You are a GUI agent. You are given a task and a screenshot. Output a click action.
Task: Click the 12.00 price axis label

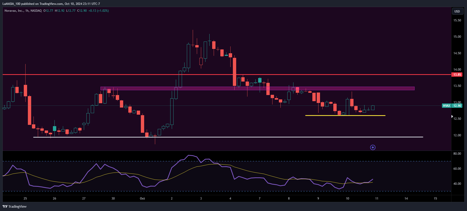pos(457,135)
